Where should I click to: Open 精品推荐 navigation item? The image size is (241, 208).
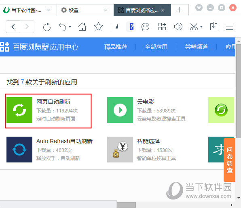116,47
